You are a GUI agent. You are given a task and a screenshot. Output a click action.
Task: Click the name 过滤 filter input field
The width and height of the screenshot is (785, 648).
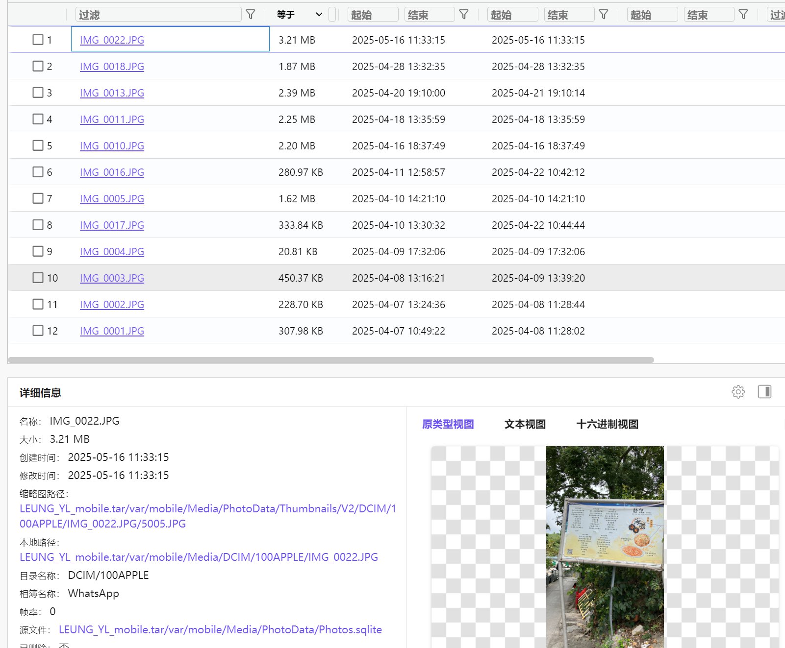pos(158,15)
